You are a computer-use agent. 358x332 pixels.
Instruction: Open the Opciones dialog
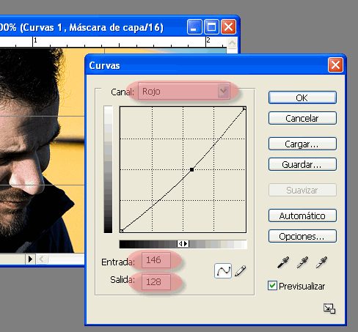click(x=302, y=236)
